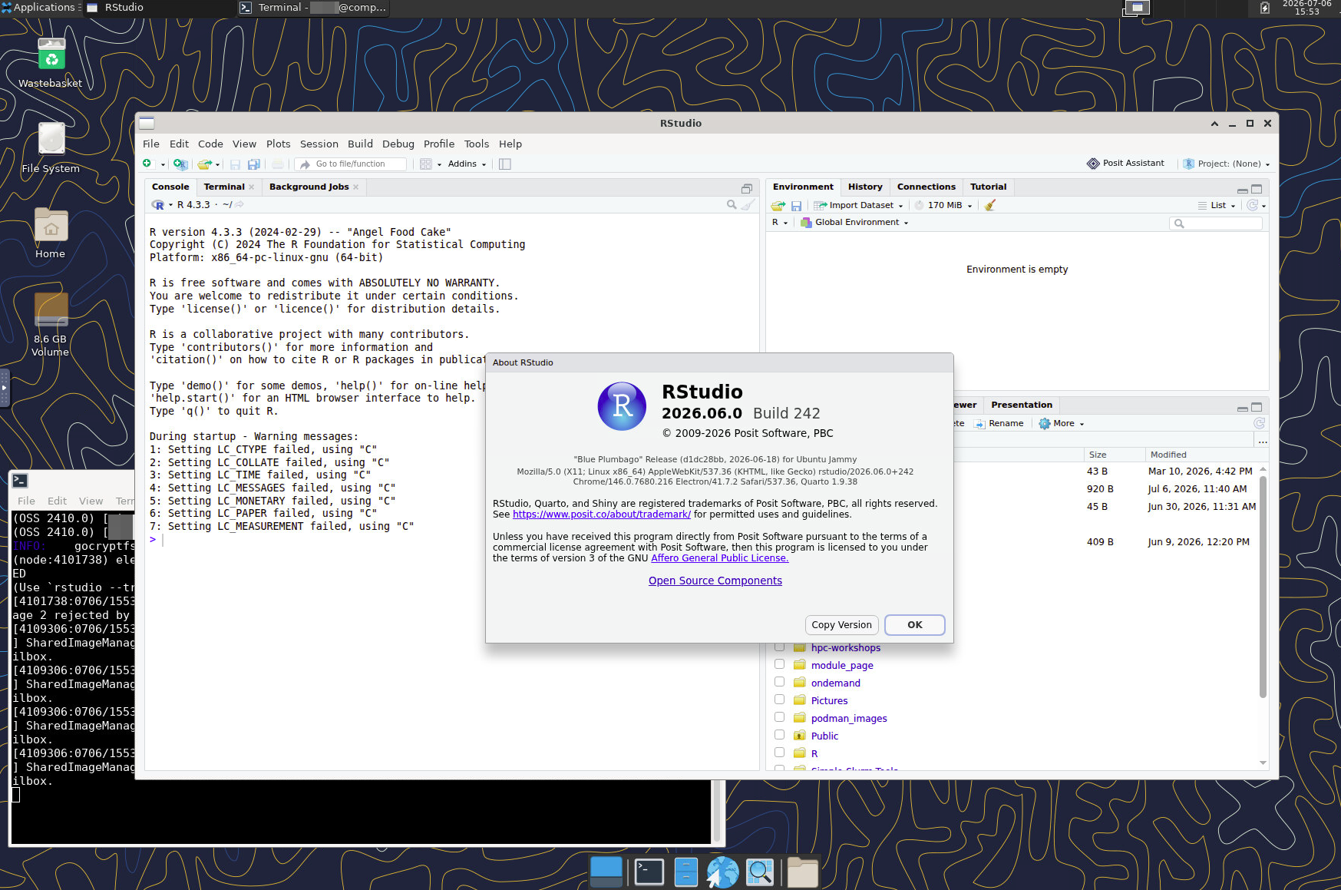This screenshot has height=890, width=1341.
Task: Click the refresh environment icon
Action: (1253, 205)
